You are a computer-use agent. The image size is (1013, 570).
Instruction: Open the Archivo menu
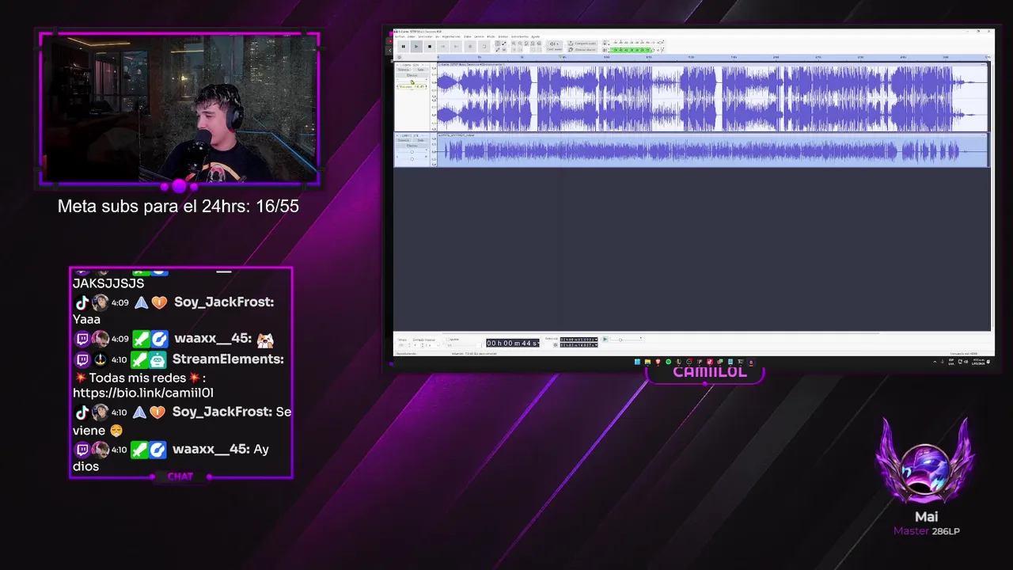point(400,36)
